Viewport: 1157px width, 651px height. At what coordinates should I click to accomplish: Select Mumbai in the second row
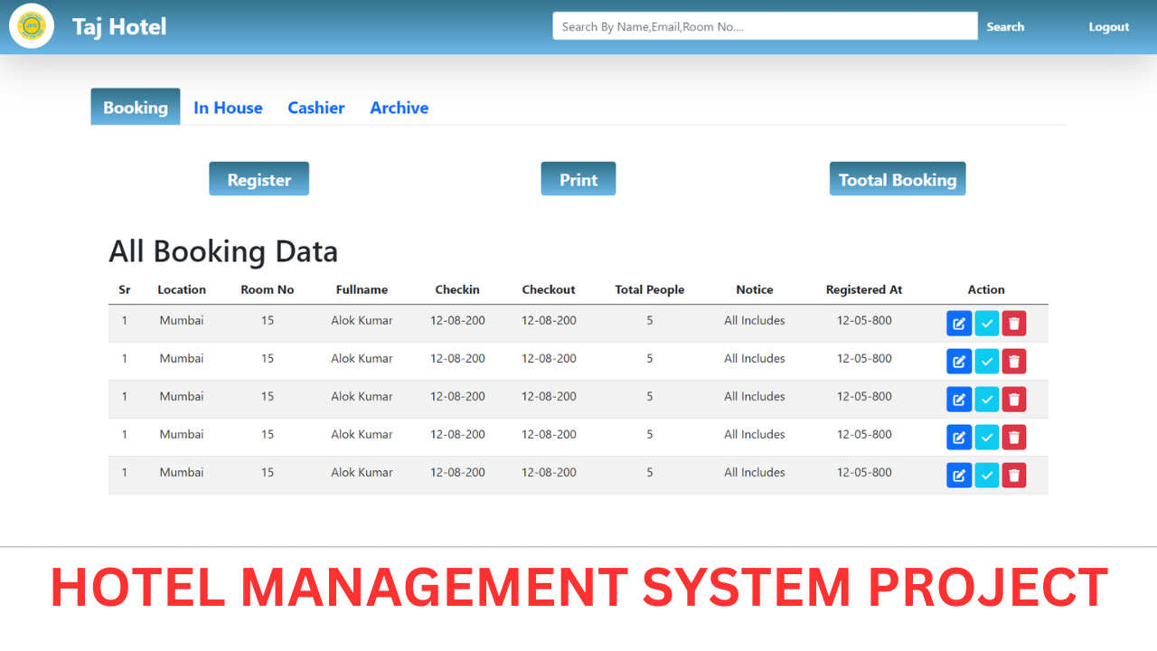[182, 358]
